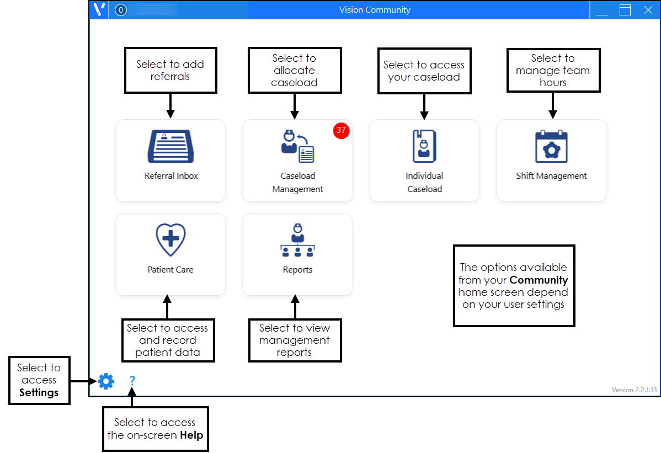The width and height of the screenshot is (661, 453).
Task: Click the Version 2.2.1.13 text
Action: pos(634,390)
